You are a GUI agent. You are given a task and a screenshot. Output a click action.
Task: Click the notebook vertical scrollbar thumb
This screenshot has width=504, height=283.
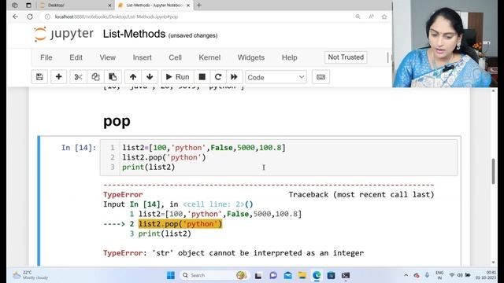[494, 171]
